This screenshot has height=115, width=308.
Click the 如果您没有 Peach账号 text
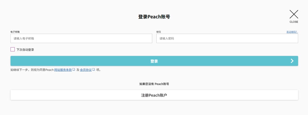pos(154,84)
